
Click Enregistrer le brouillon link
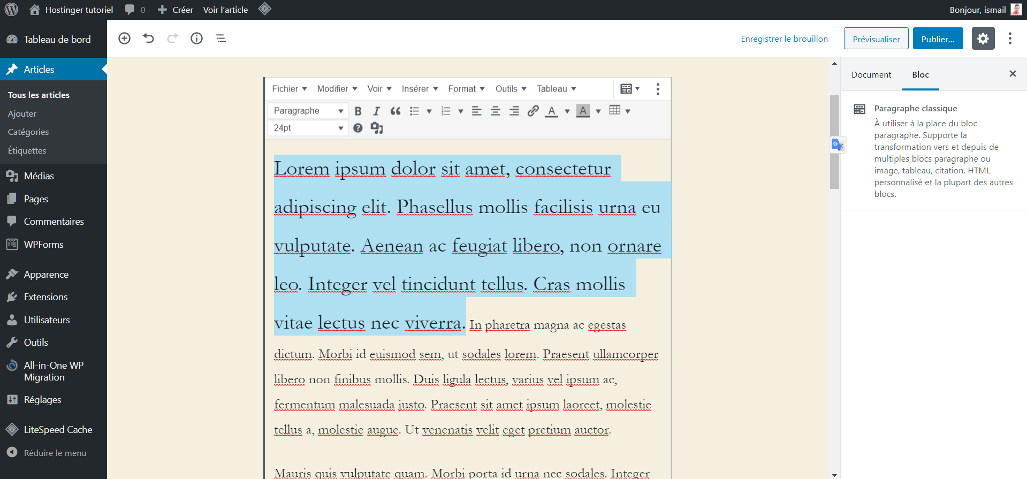click(784, 39)
